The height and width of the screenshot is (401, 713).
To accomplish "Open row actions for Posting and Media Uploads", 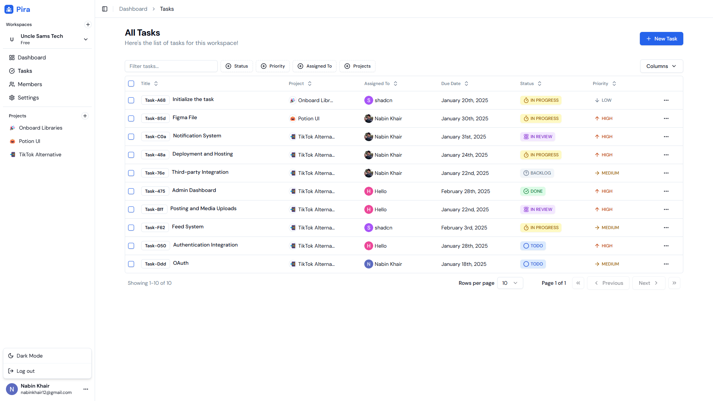I will click(x=666, y=209).
